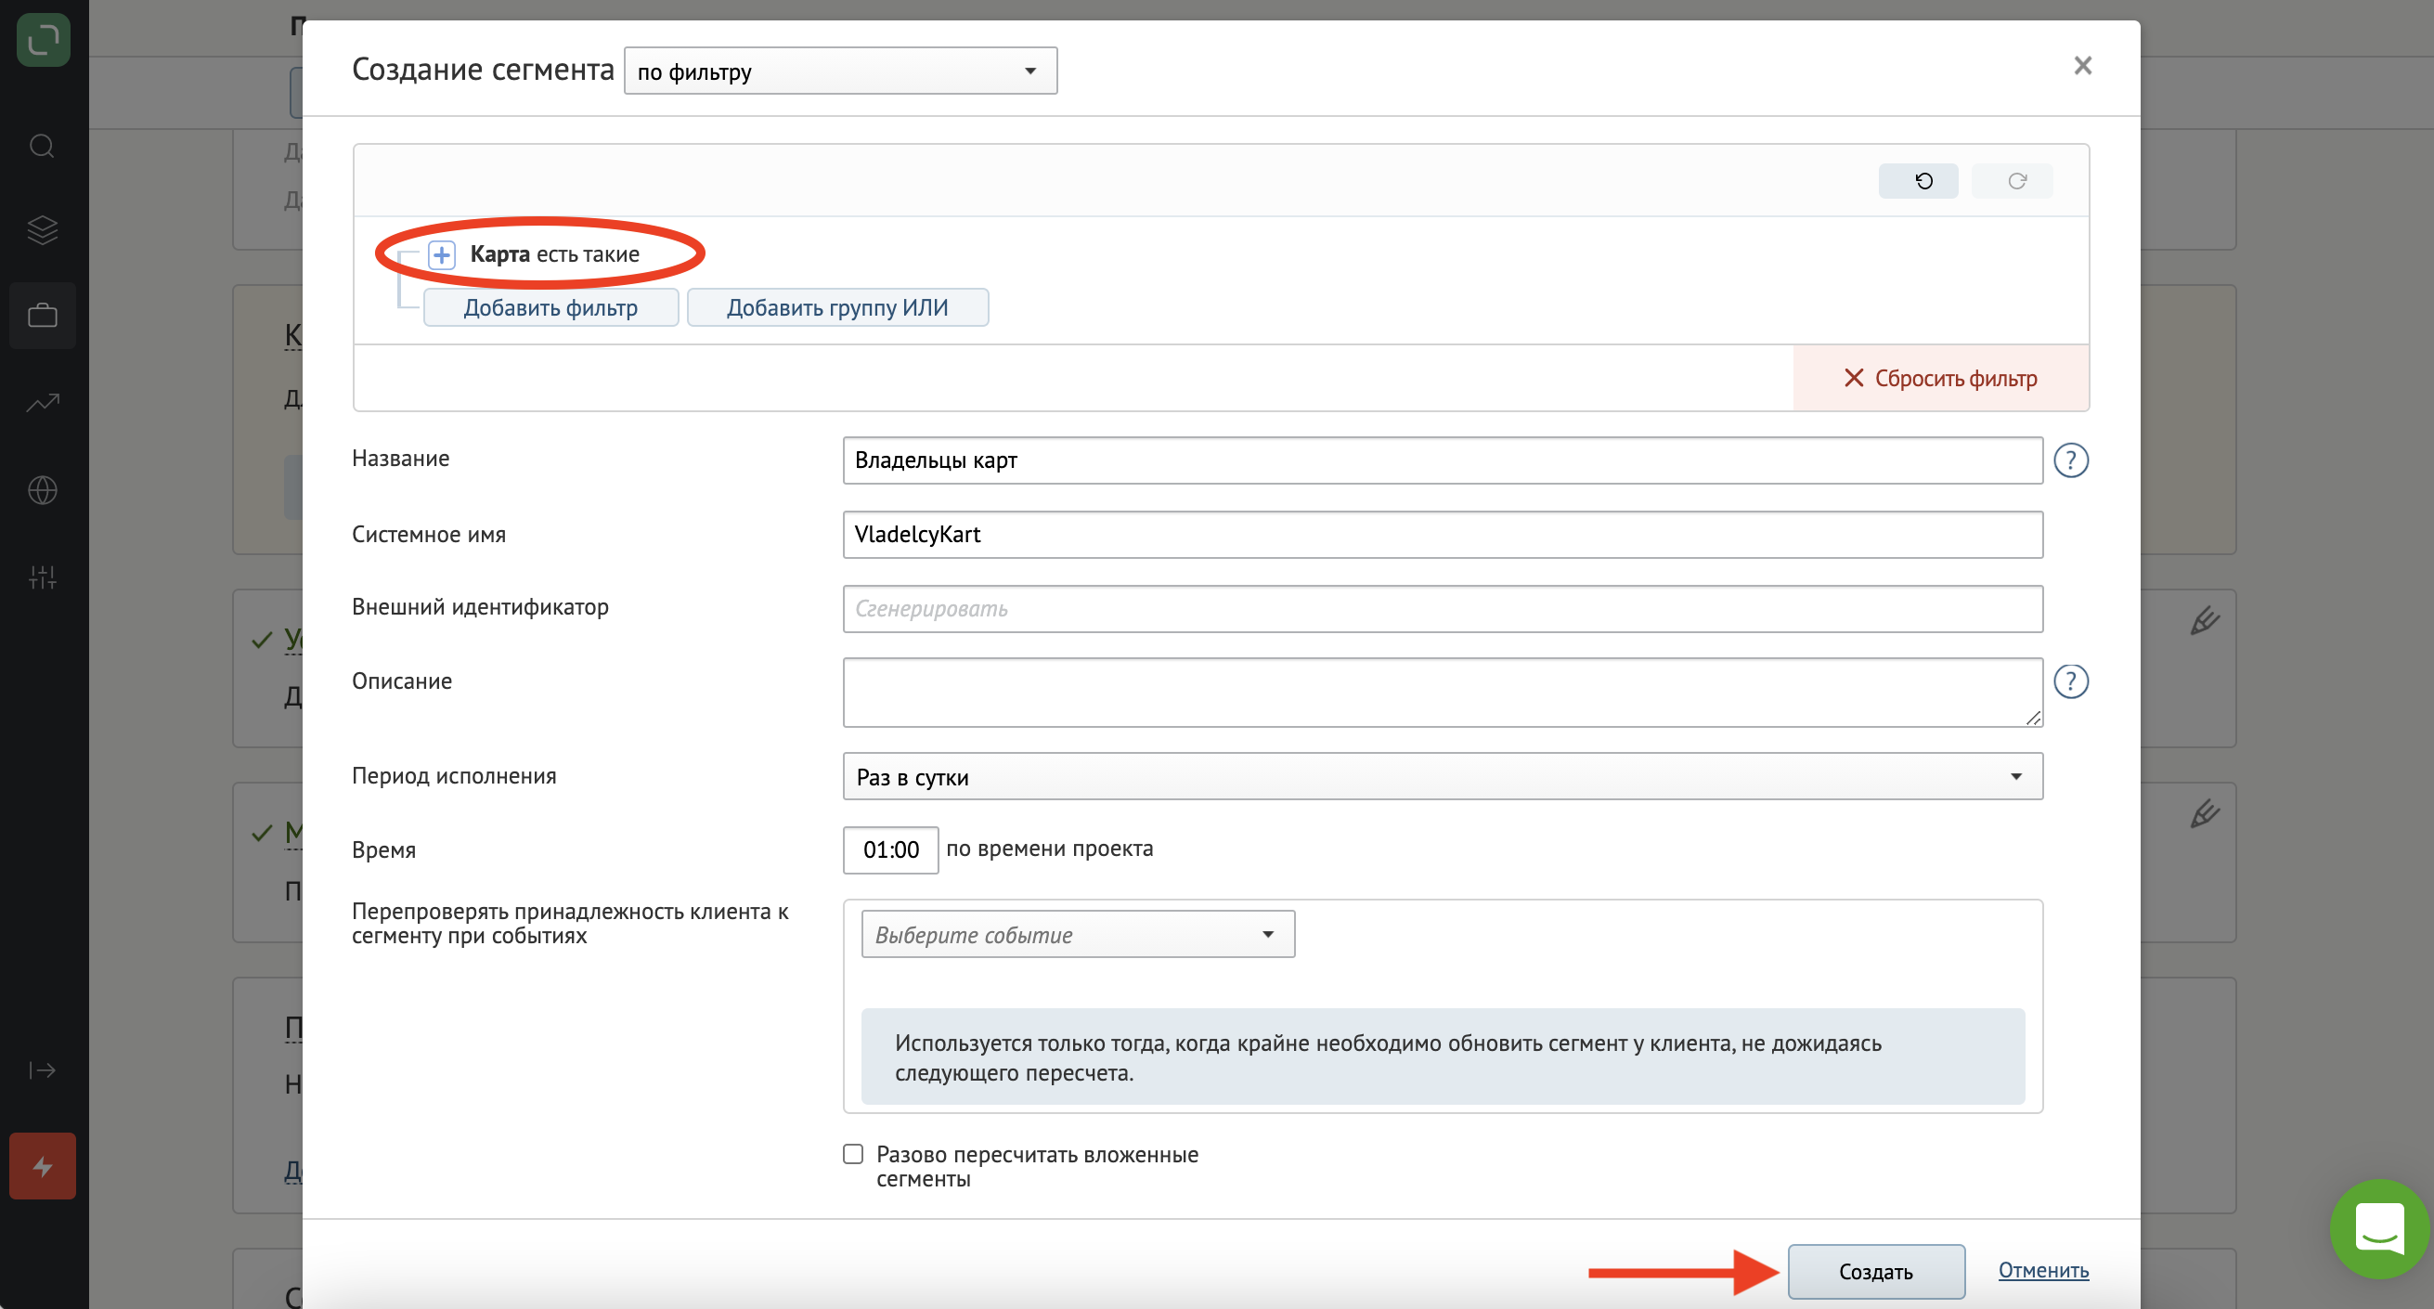Open the green chat support widget
2434x1309 pixels.
(x=2378, y=1227)
